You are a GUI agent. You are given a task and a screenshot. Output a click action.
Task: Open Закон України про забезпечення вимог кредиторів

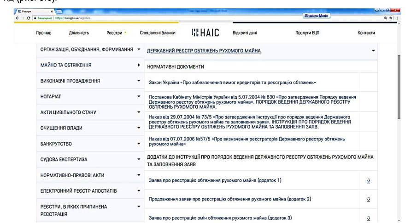[x=232, y=83]
